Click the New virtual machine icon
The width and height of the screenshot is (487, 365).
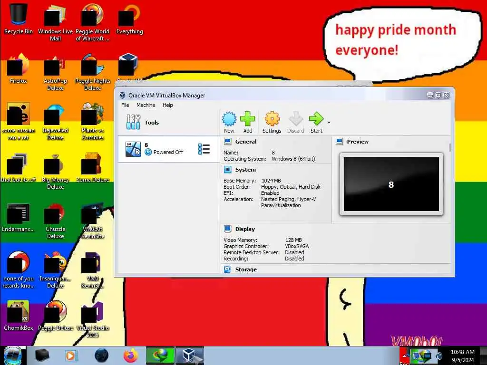click(229, 122)
